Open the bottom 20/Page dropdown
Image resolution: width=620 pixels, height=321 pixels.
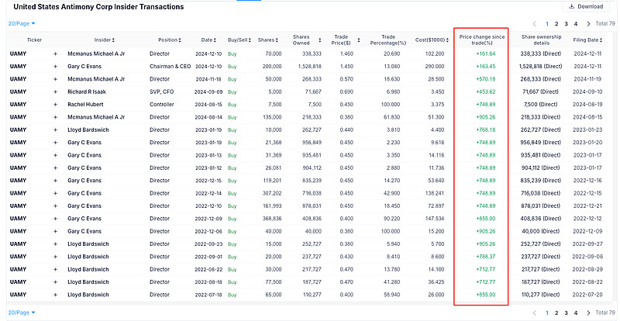tap(22, 312)
